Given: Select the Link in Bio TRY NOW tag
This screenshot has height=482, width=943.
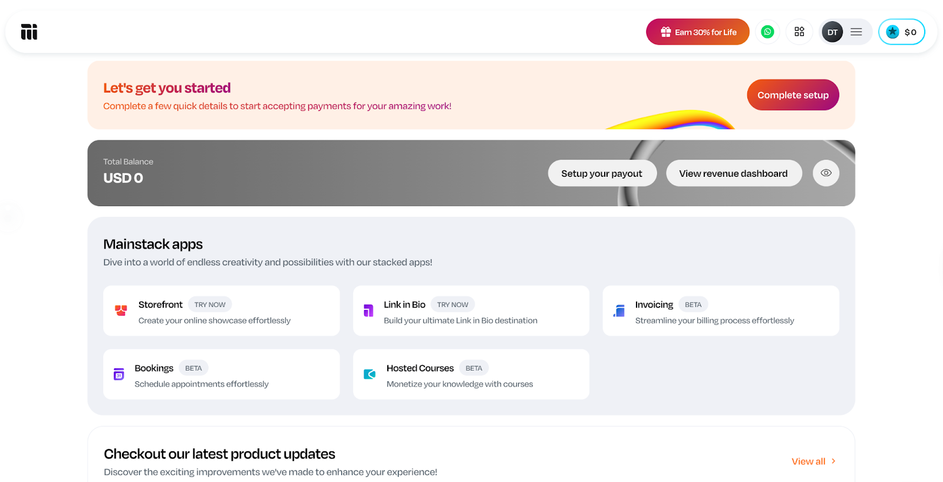Looking at the screenshot, I should click(x=452, y=304).
